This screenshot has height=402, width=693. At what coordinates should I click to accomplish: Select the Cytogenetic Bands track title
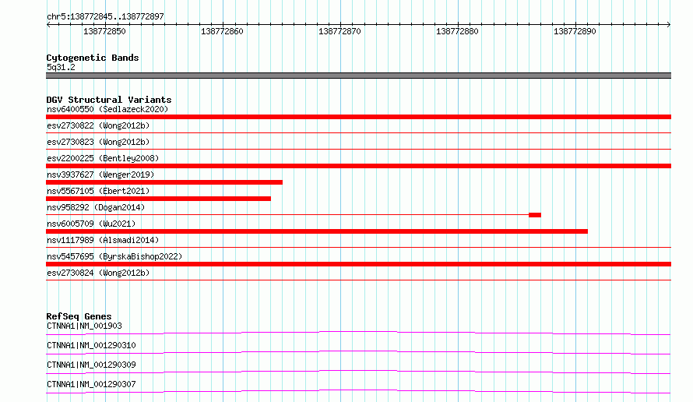[93, 58]
